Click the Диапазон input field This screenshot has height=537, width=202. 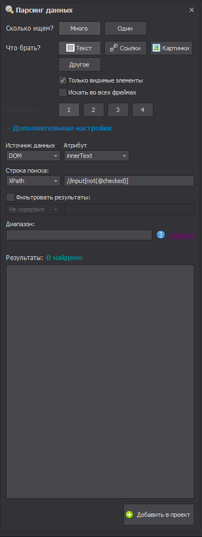tap(79, 235)
